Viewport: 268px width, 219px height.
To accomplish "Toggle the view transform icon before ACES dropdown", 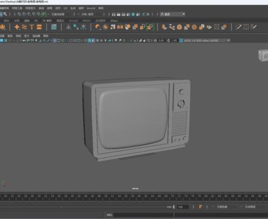I will (x=181, y=41).
